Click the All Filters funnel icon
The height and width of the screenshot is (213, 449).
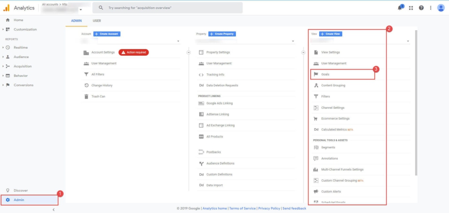pos(86,75)
